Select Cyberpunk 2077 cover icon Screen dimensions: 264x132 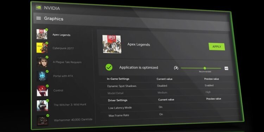click(42, 48)
